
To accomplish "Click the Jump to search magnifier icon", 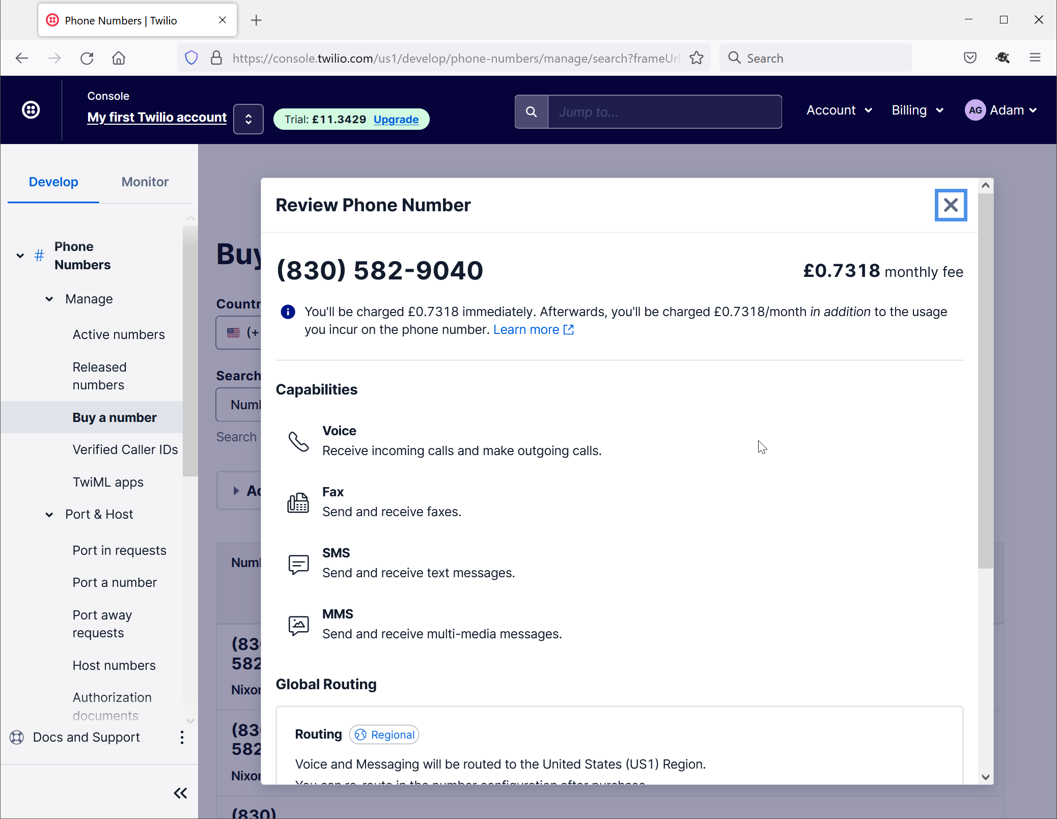I will click(531, 112).
